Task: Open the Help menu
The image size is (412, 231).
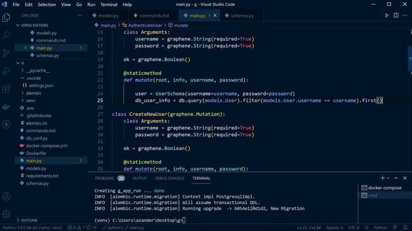Action: click(127, 4)
